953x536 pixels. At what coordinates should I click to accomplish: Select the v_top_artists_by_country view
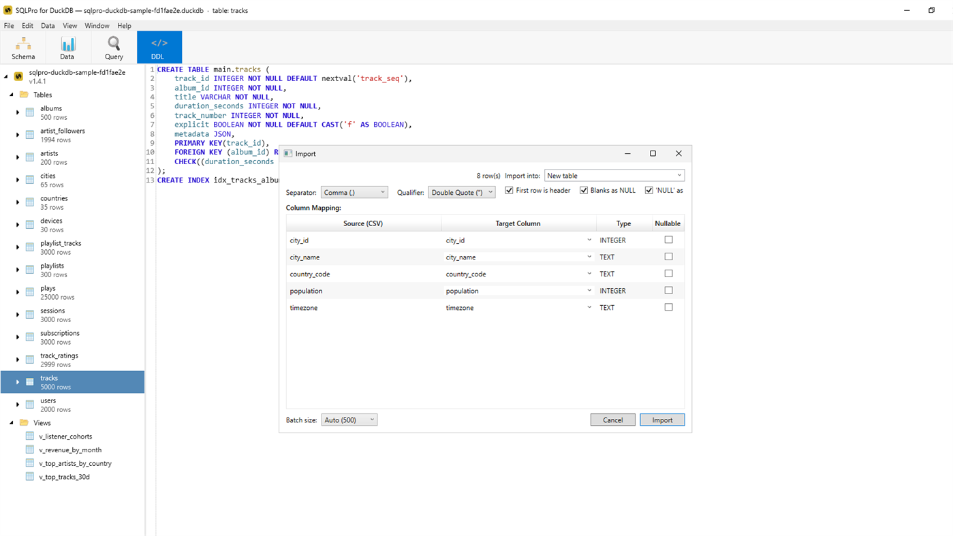[x=75, y=463]
